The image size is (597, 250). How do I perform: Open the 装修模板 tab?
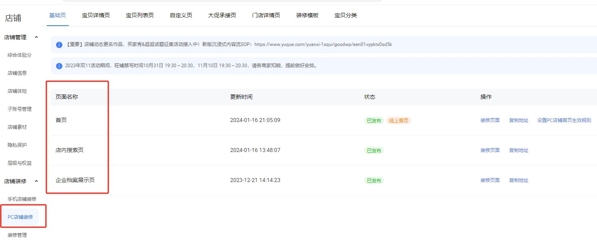point(307,16)
